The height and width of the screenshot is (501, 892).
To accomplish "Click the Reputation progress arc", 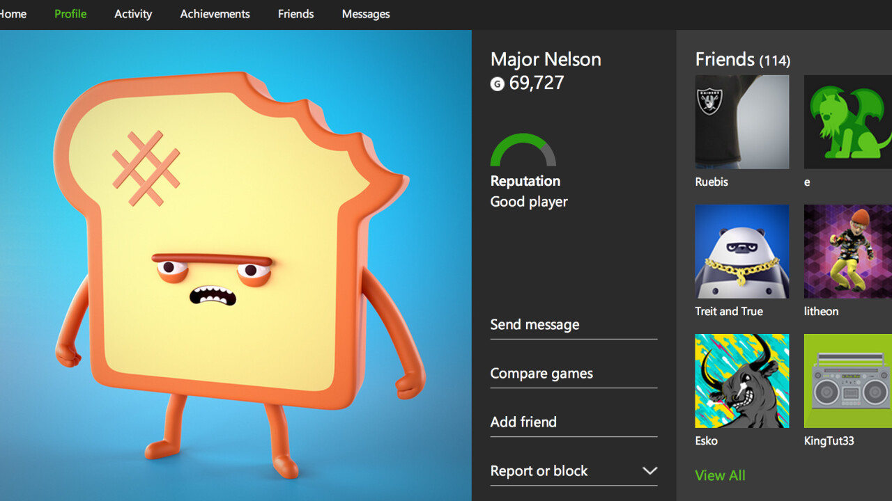I will (x=524, y=150).
